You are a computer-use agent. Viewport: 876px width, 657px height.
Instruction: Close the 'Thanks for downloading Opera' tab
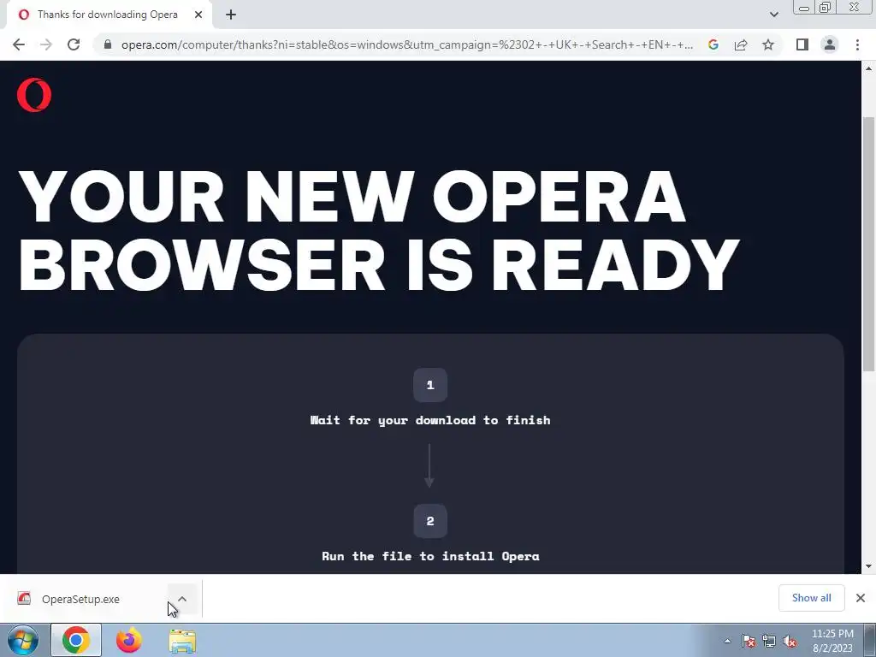[198, 15]
